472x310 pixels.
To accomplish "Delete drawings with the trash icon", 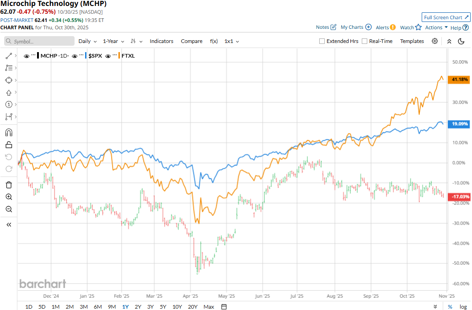I will pyautogui.click(x=9, y=185).
